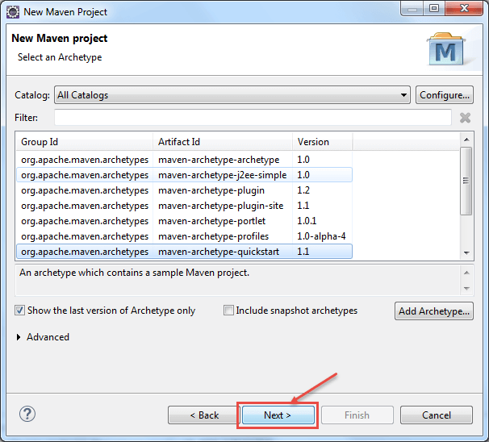Focus the Filter text field
This screenshot has width=489, height=442.
(x=252, y=118)
